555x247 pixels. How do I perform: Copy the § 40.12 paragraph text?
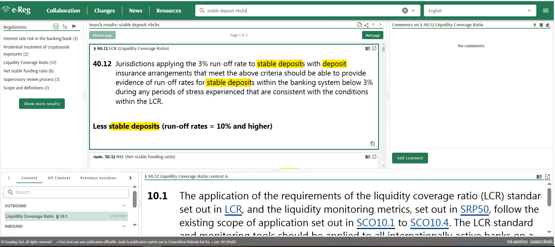coord(373,144)
